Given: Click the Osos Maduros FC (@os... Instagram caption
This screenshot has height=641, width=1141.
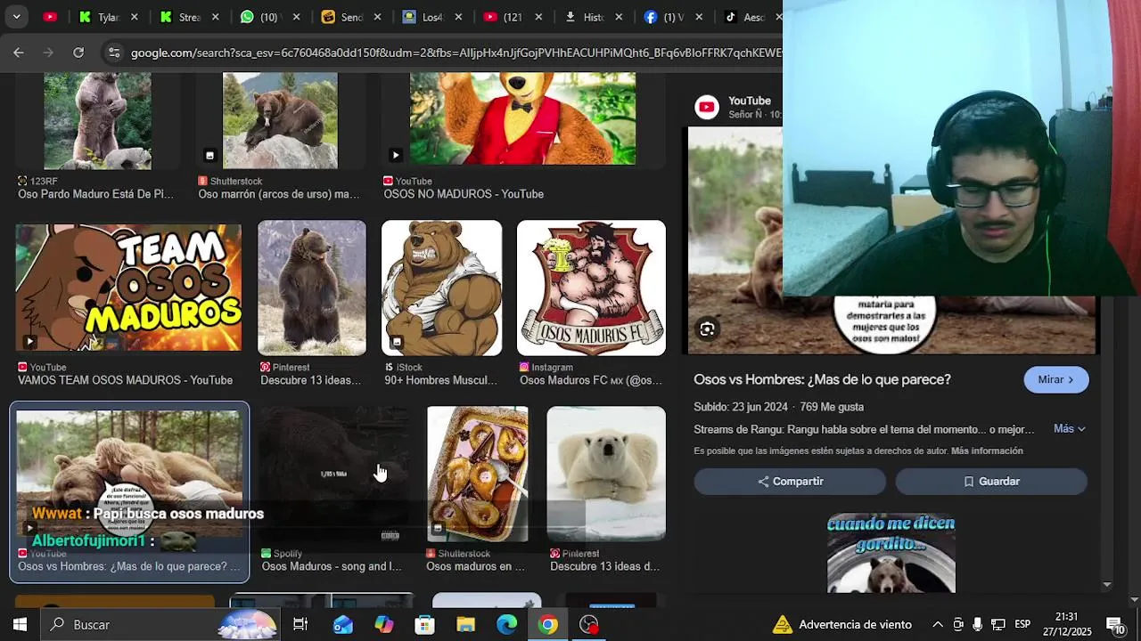Looking at the screenshot, I should click(x=591, y=380).
